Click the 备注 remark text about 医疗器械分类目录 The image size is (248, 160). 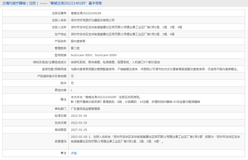pyautogui.click(x=135, y=102)
